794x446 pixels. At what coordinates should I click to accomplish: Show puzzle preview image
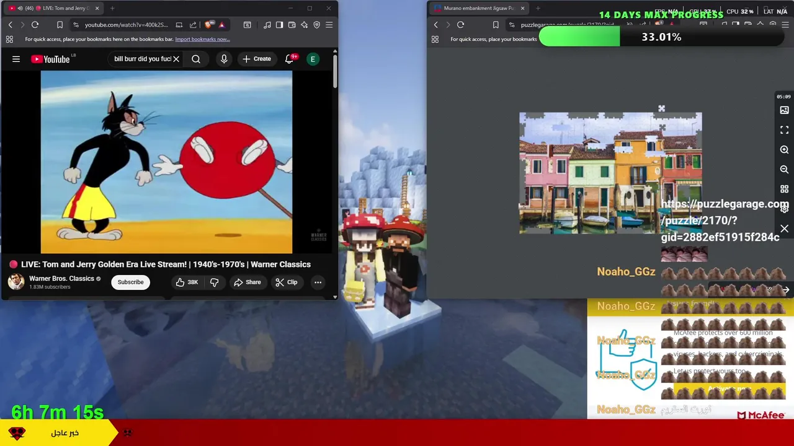784,110
